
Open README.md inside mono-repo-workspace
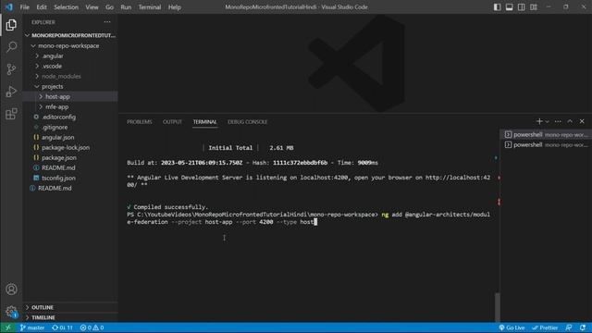coord(70,167)
